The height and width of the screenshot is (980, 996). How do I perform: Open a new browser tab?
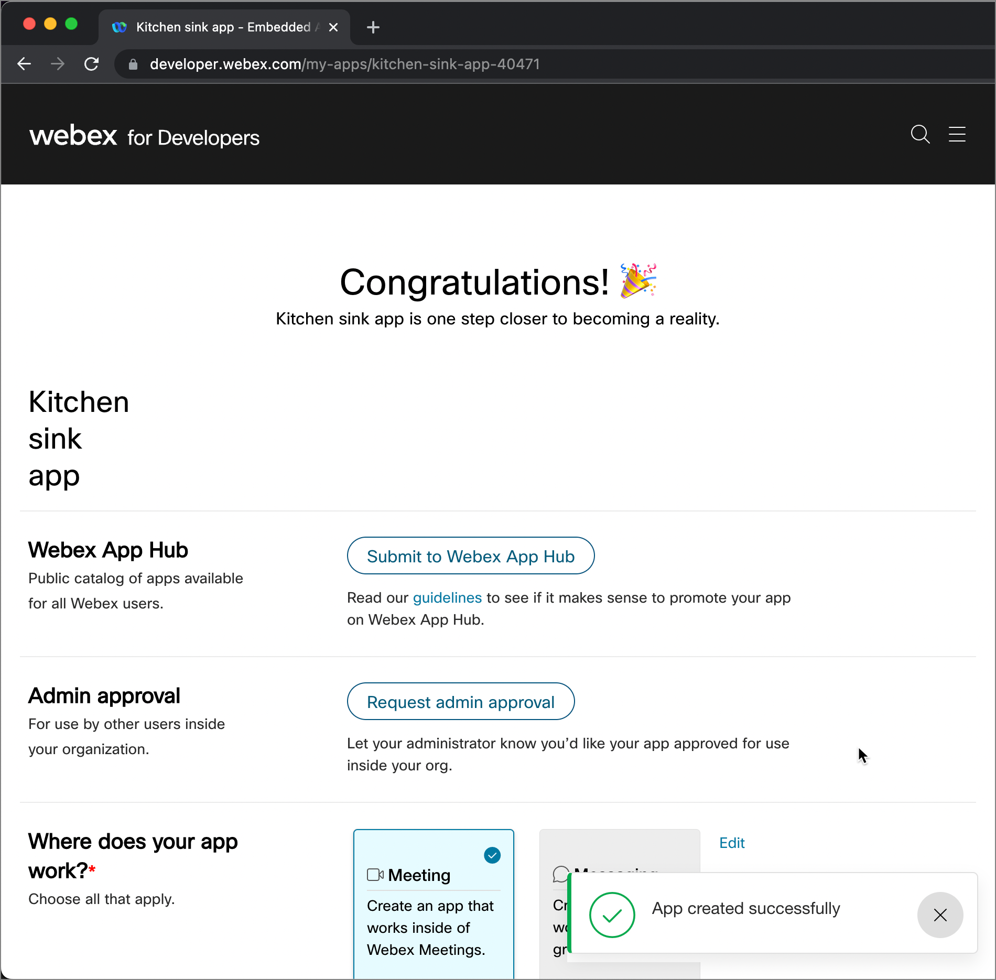373,27
